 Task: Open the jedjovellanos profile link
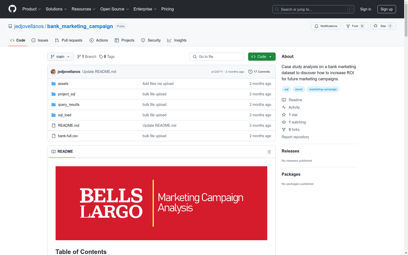pyautogui.click(x=29, y=26)
